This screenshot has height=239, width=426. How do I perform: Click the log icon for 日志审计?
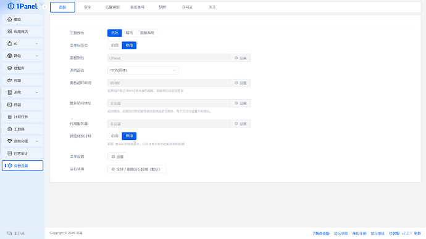(10, 153)
